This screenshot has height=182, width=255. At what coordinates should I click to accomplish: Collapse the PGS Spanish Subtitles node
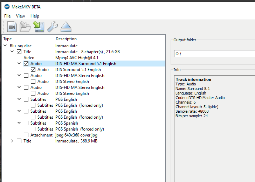coord(19,123)
